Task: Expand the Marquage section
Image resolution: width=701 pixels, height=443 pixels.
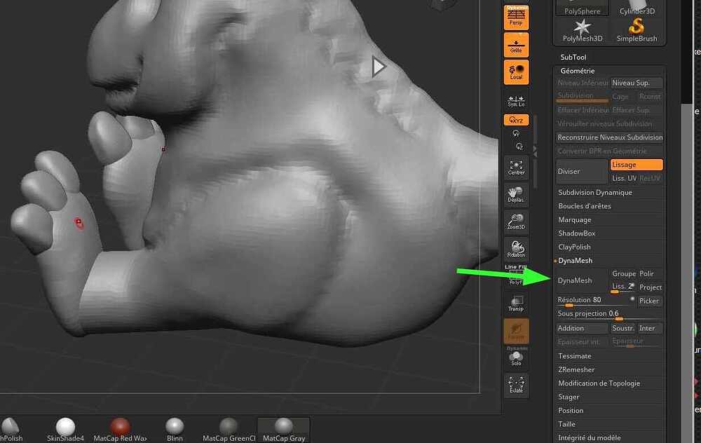Action: pos(575,220)
